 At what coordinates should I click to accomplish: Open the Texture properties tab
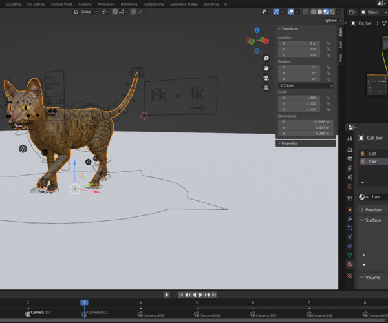click(350, 276)
